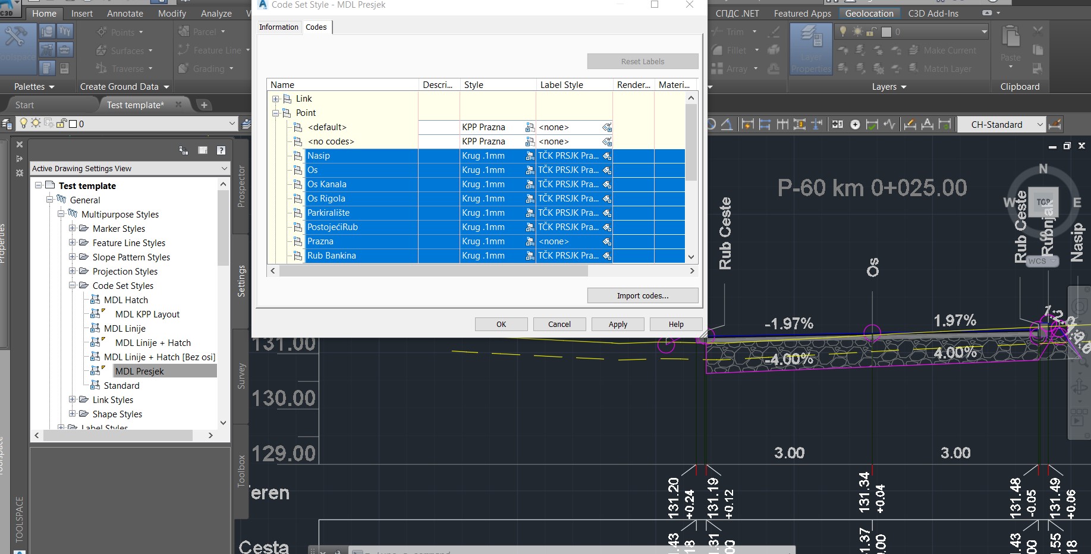Click the layer color swatch in Layers panel

[886, 32]
